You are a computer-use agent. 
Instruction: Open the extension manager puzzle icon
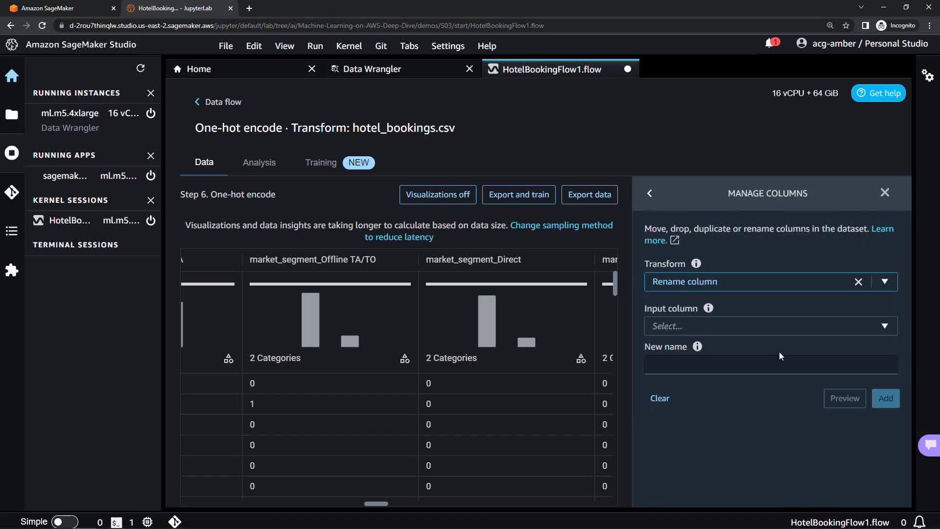pos(12,270)
